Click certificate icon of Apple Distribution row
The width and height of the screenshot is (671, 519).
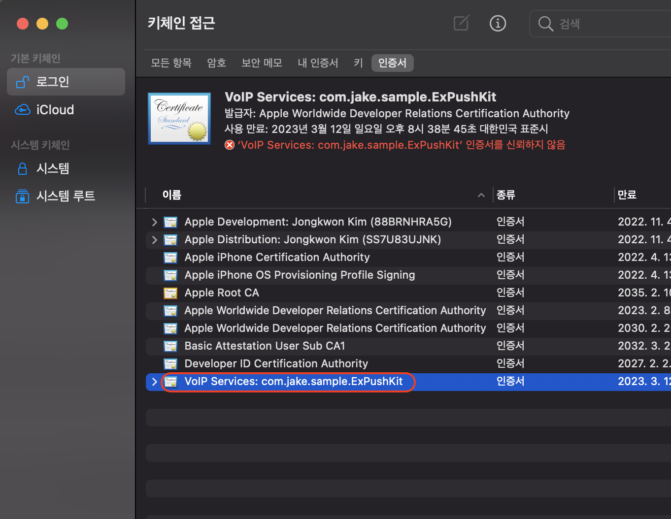[x=170, y=240]
